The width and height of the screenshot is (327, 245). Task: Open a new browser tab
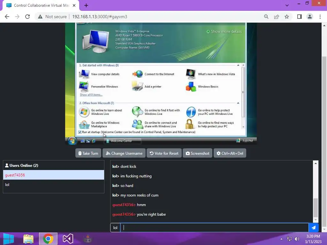86,5
